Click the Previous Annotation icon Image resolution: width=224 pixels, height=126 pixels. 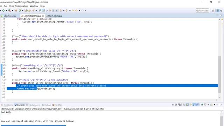pos(67,10)
